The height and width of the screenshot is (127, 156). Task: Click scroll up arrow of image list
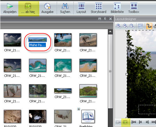click(x=110, y=32)
